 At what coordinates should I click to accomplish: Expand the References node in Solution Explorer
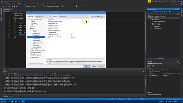[150, 20]
